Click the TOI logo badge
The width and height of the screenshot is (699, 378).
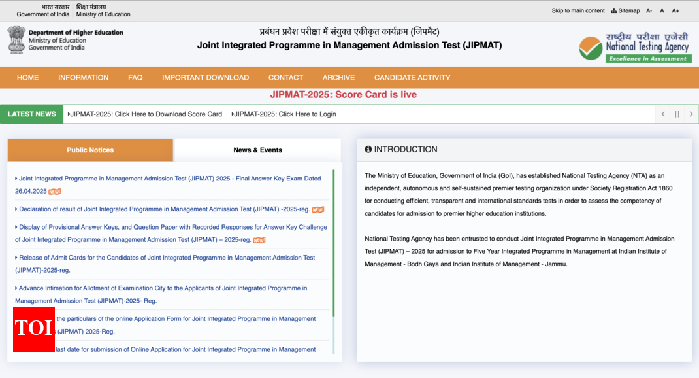33,329
